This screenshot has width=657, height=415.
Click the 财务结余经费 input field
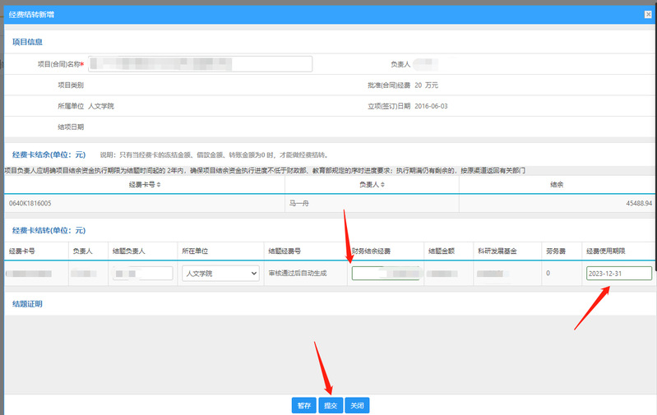click(385, 273)
